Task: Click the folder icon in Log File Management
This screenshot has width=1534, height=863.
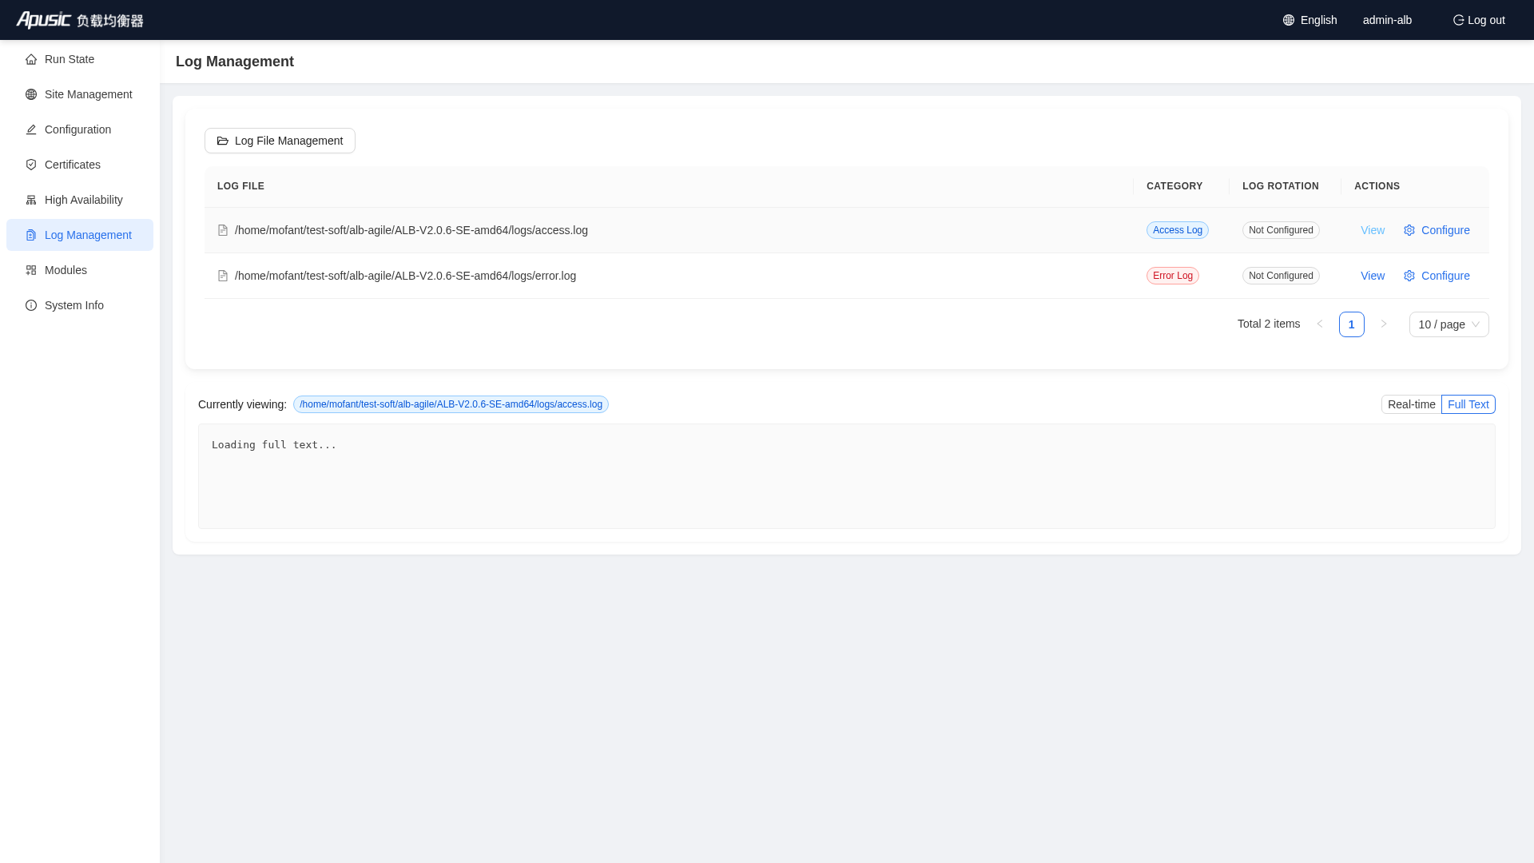Action: pyautogui.click(x=223, y=141)
